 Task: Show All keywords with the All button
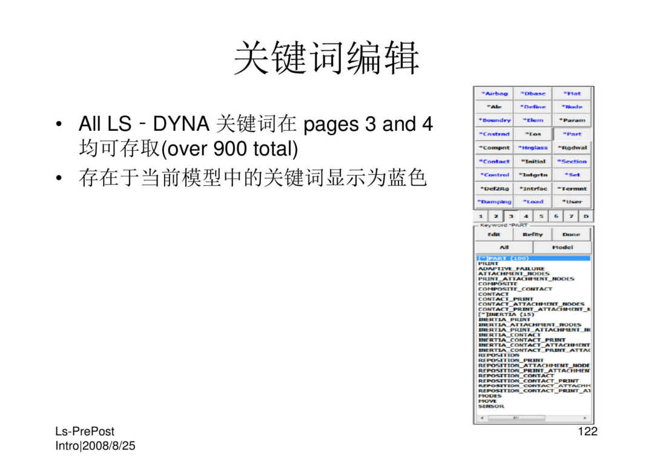[504, 247]
